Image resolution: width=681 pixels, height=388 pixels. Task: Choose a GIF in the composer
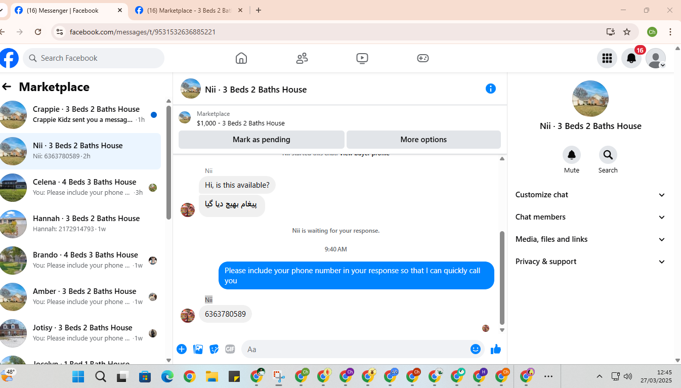coord(230,349)
